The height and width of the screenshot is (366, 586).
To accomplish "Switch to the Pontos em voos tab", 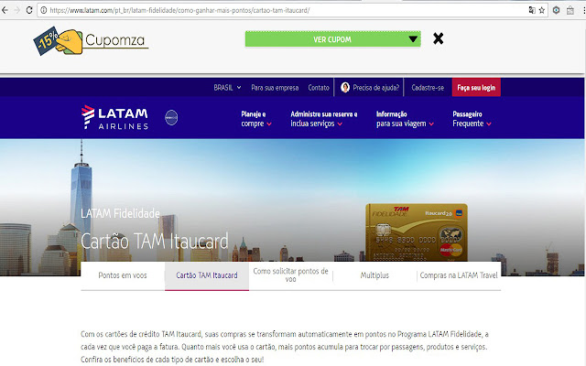I will coord(123,275).
